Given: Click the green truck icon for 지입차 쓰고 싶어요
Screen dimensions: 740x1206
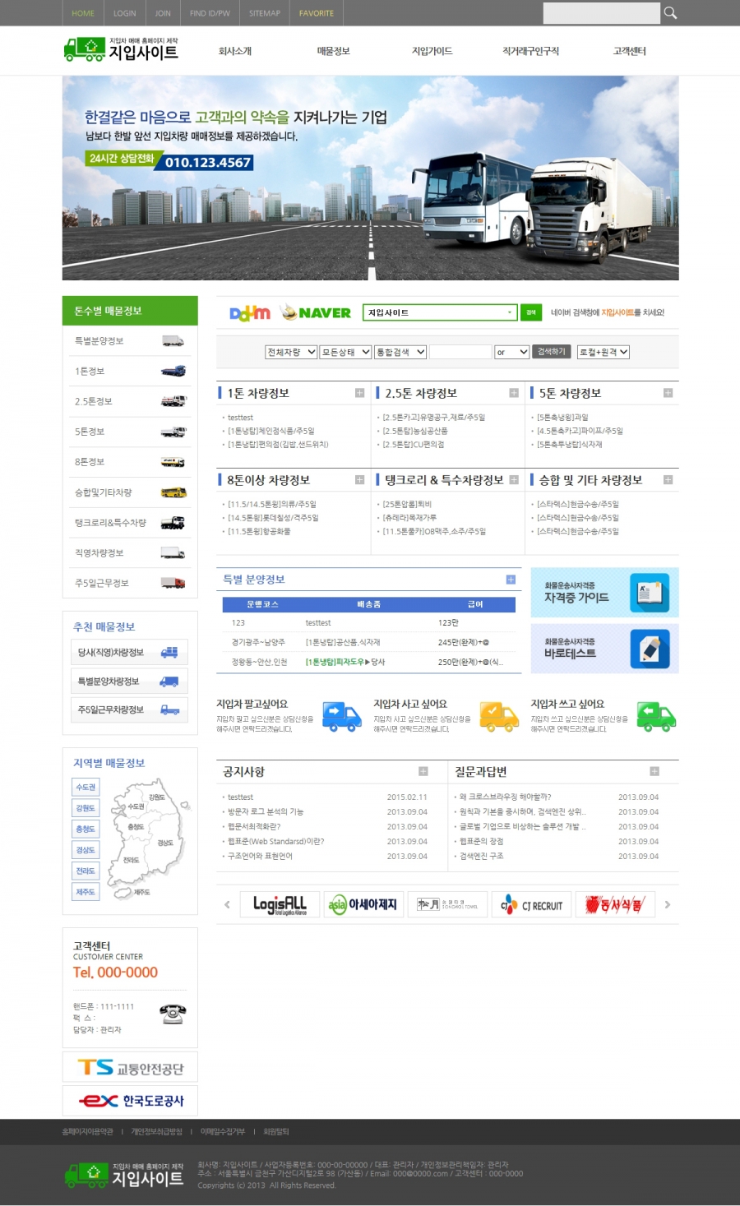Looking at the screenshot, I should click(656, 716).
